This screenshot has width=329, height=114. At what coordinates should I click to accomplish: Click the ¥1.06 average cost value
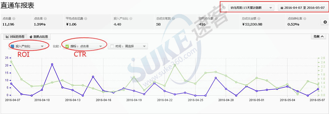(x=71, y=24)
